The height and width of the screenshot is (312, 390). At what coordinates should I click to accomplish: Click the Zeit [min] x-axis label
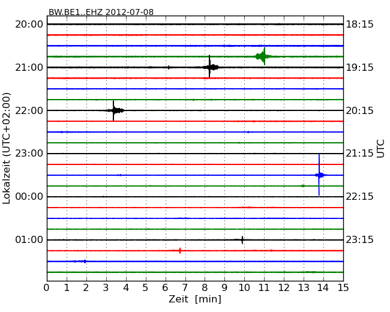(195, 299)
